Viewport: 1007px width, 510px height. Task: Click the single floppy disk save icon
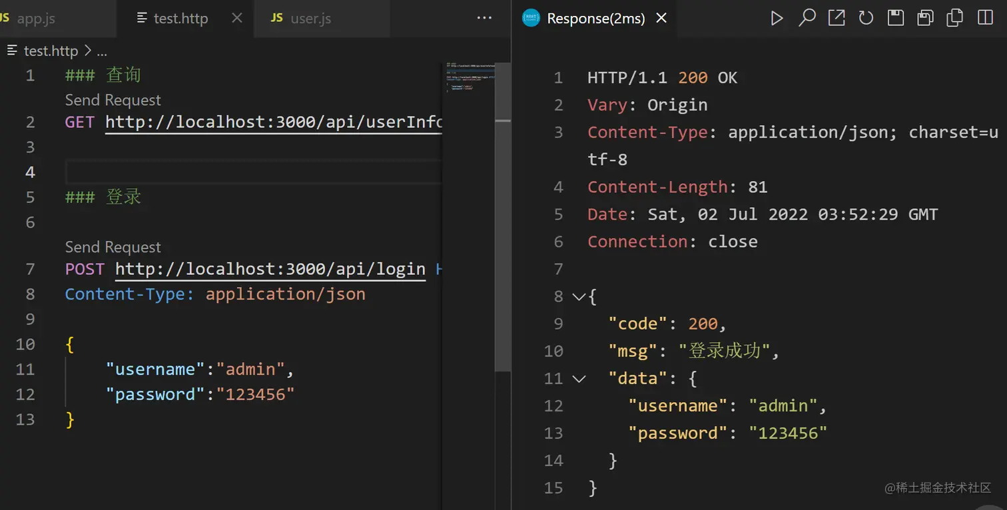click(896, 18)
